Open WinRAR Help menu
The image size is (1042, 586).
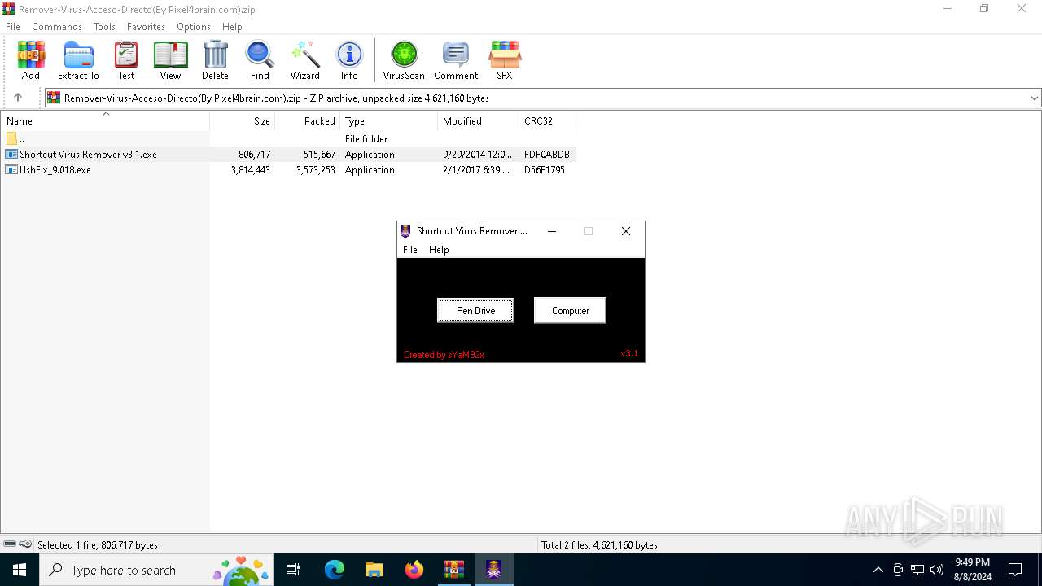(232, 26)
